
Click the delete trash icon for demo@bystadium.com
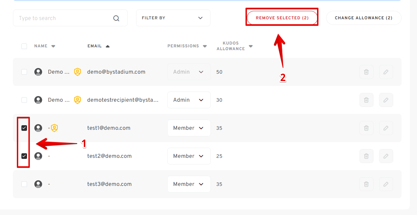pyautogui.click(x=366, y=72)
